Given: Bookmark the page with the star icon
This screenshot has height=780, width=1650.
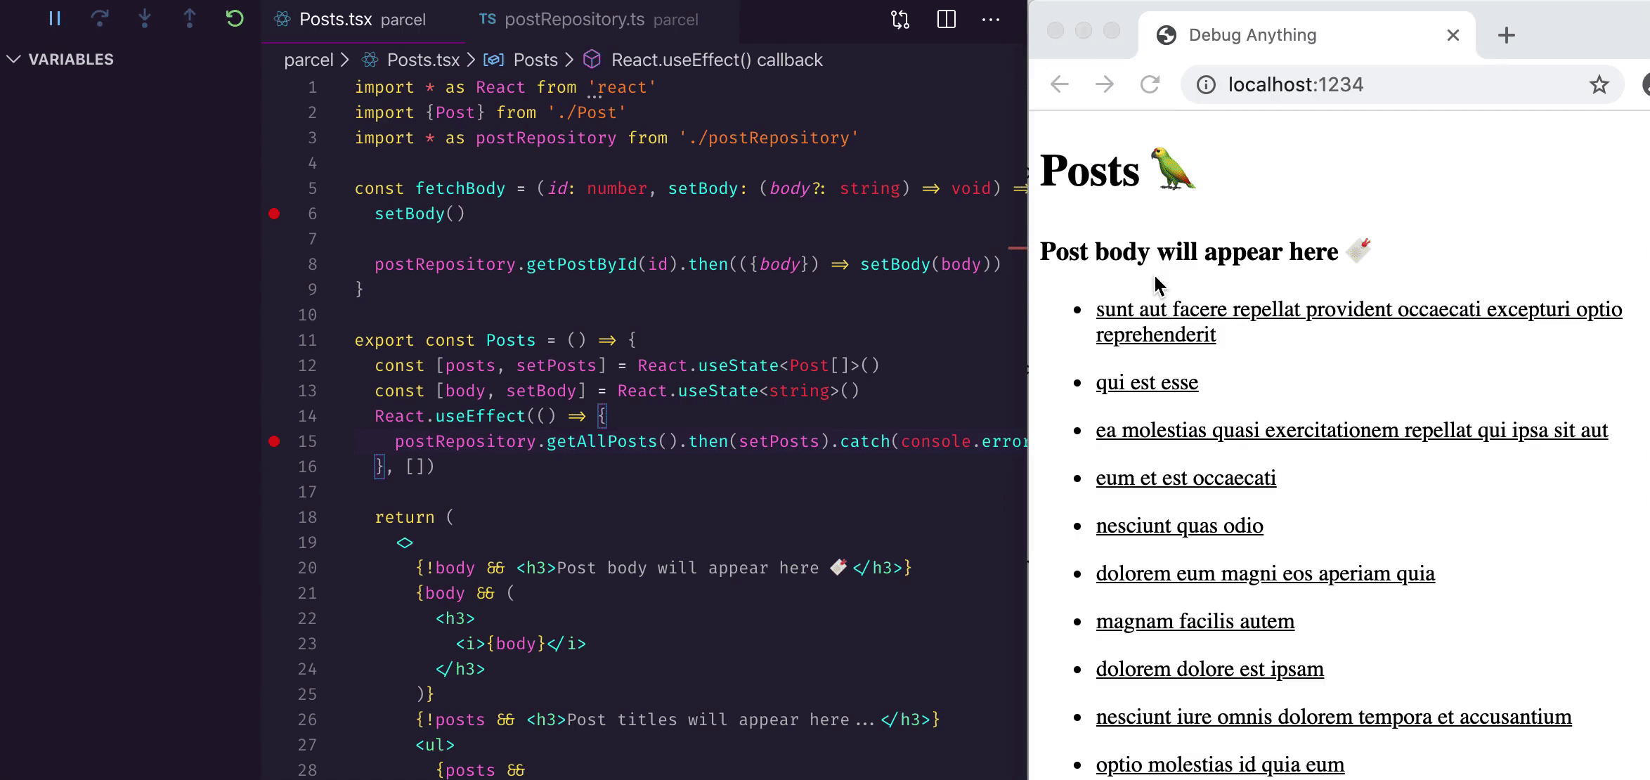Looking at the screenshot, I should (x=1599, y=85).
